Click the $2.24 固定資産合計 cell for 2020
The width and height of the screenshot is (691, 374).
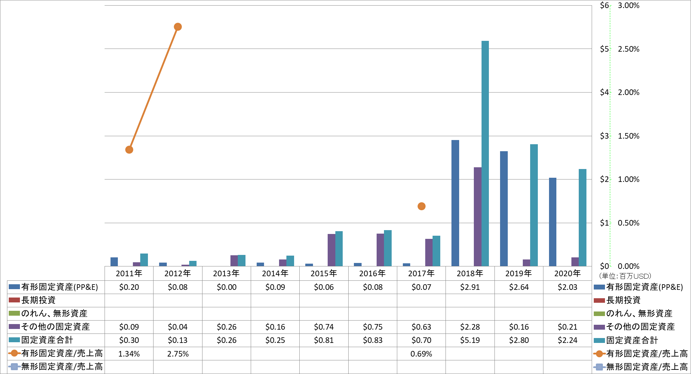(567, 340)
